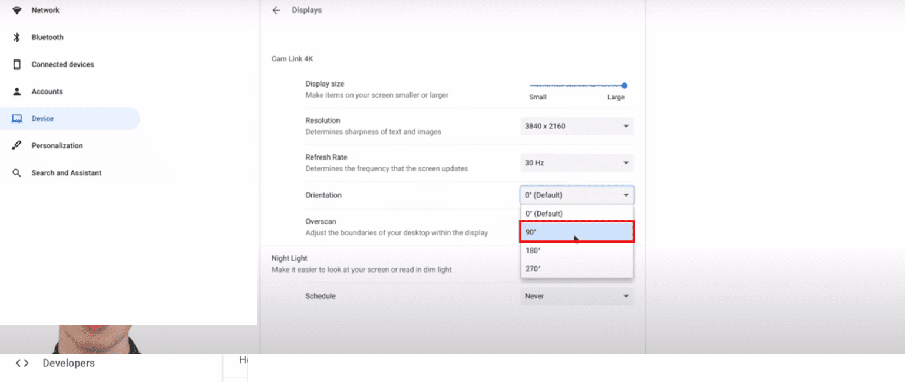Select the Device settings section
The image size is (905, 382).
click(x=70, y=118)
